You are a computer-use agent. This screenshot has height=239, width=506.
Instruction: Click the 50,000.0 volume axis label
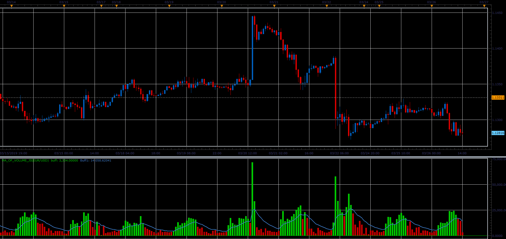(499, 184)
